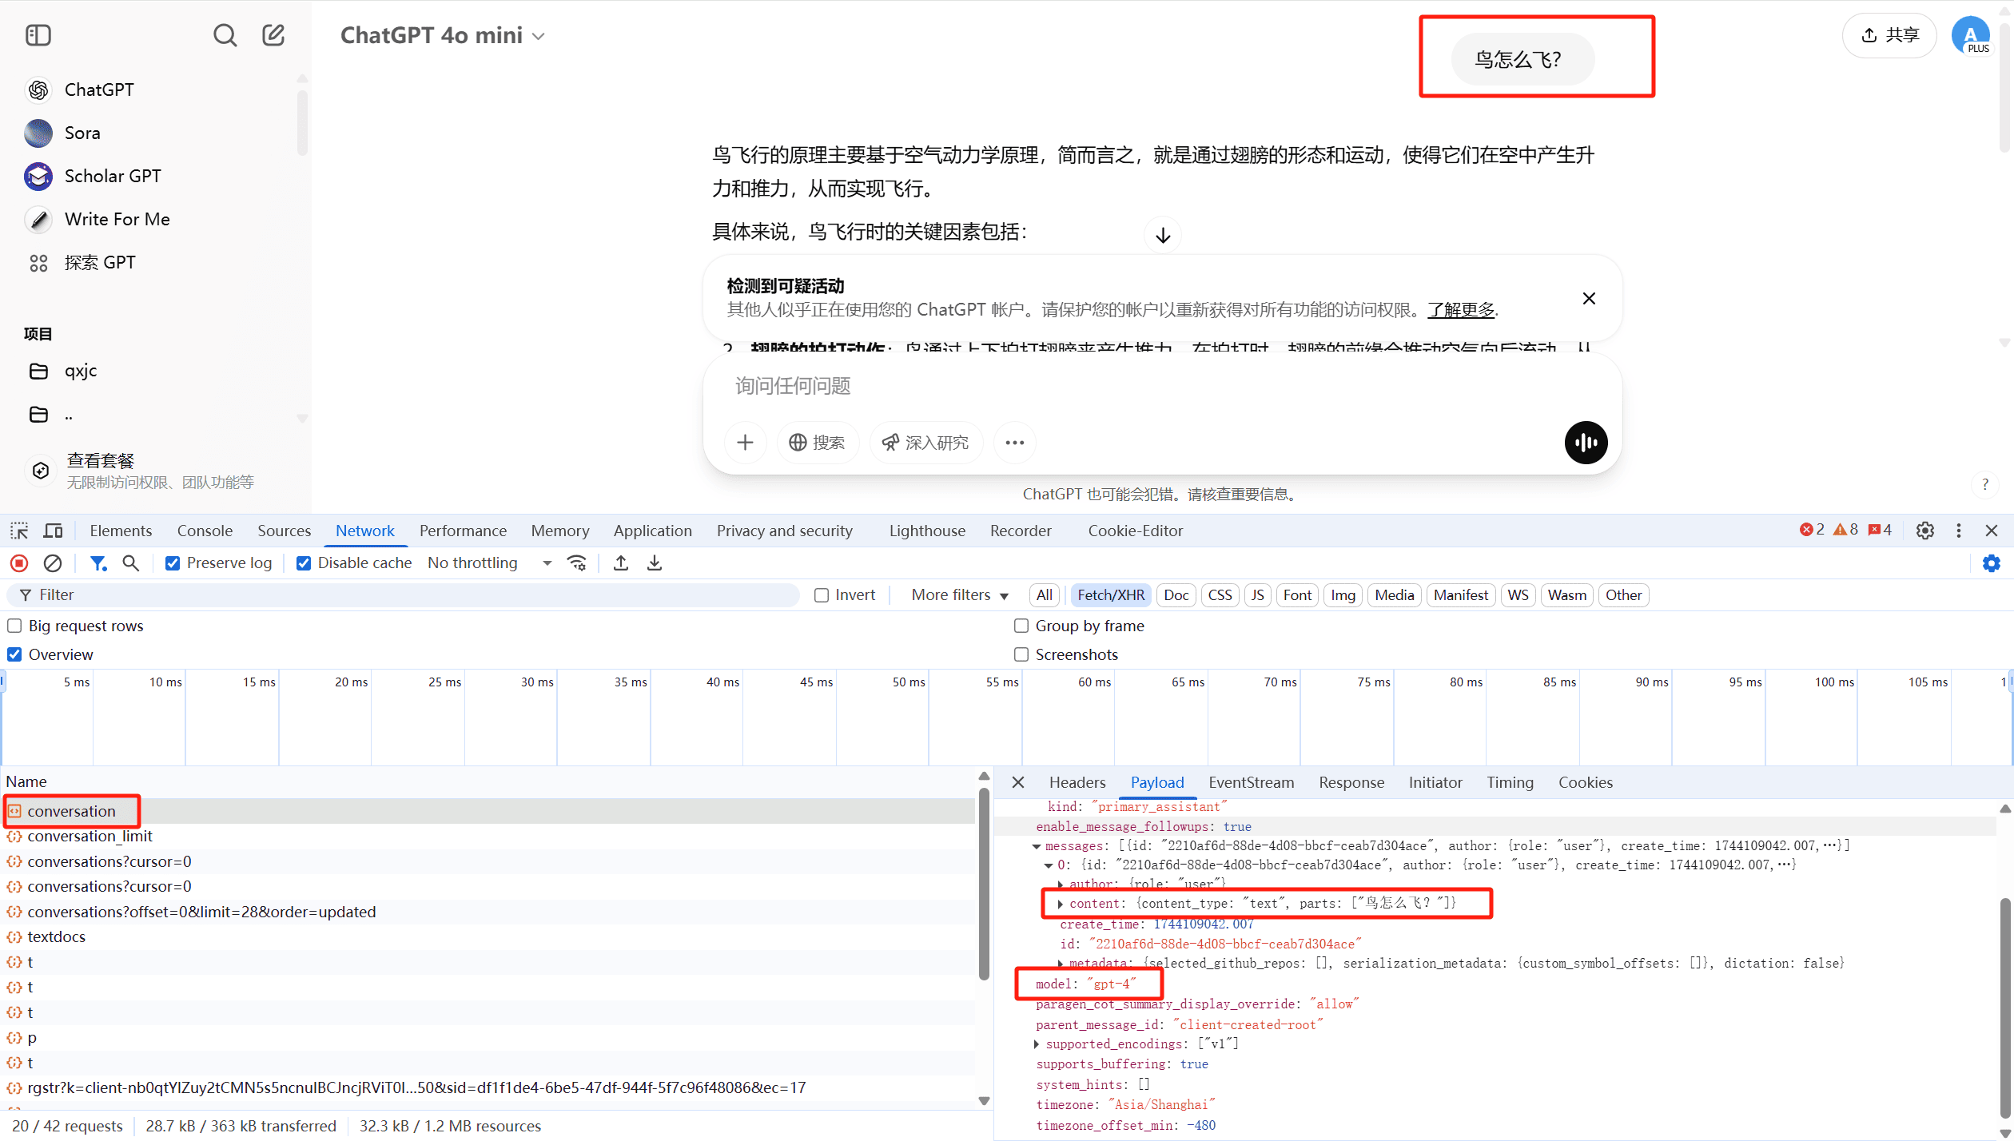Select the Fetch/XHR filter chip

click(x=1111, y=595)
